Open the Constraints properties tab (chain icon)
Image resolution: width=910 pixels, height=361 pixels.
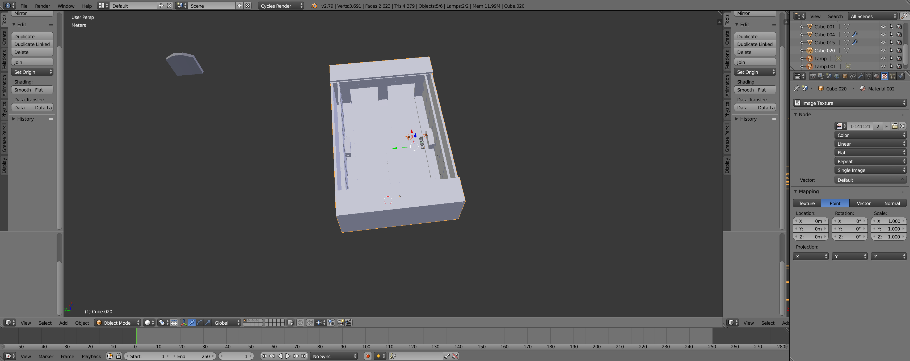tap(853, 76)
